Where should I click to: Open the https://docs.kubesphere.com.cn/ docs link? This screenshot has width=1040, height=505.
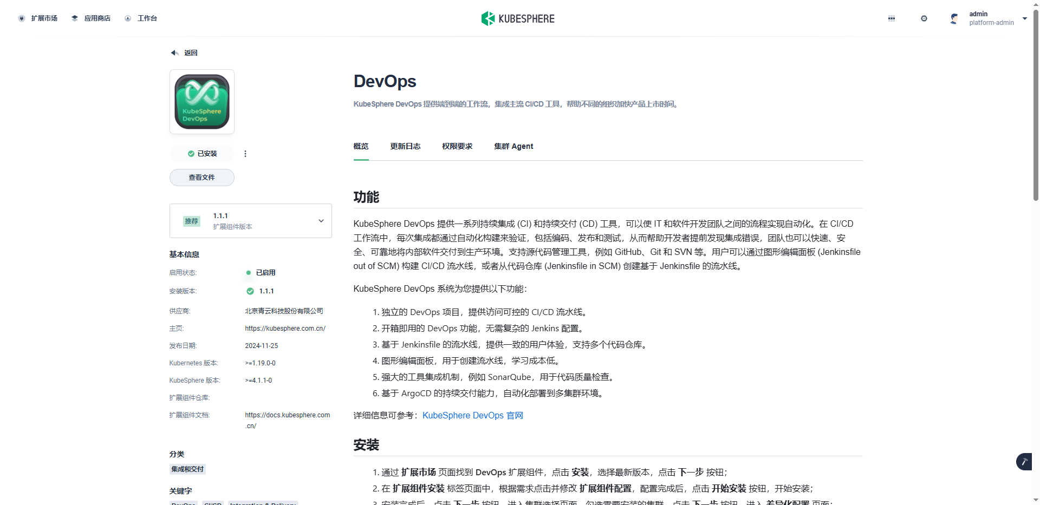pyautogui.click(x=288, y=421)
